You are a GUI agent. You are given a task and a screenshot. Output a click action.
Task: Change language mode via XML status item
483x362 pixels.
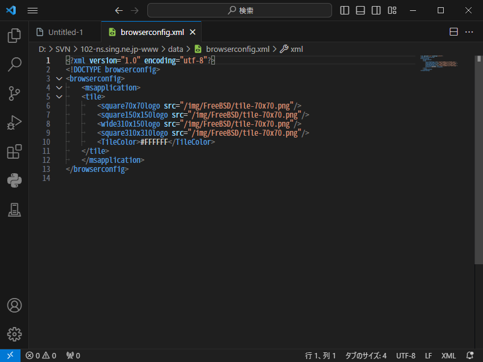pyautogui.click(x=449, y=356)
